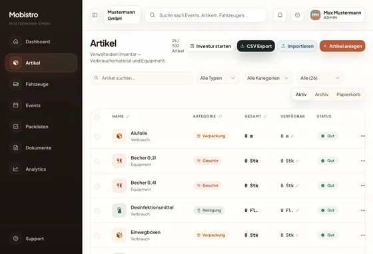Click the Dashboard home icon
Viewport: 373px width, 254px height.
pos(16,41)
